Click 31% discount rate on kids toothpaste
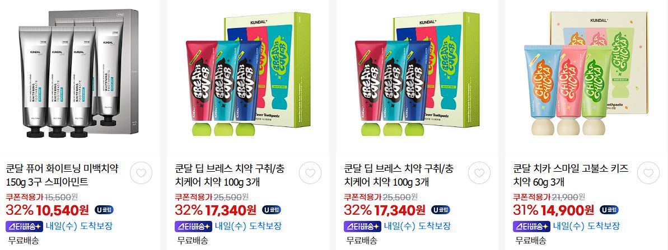 526,210
